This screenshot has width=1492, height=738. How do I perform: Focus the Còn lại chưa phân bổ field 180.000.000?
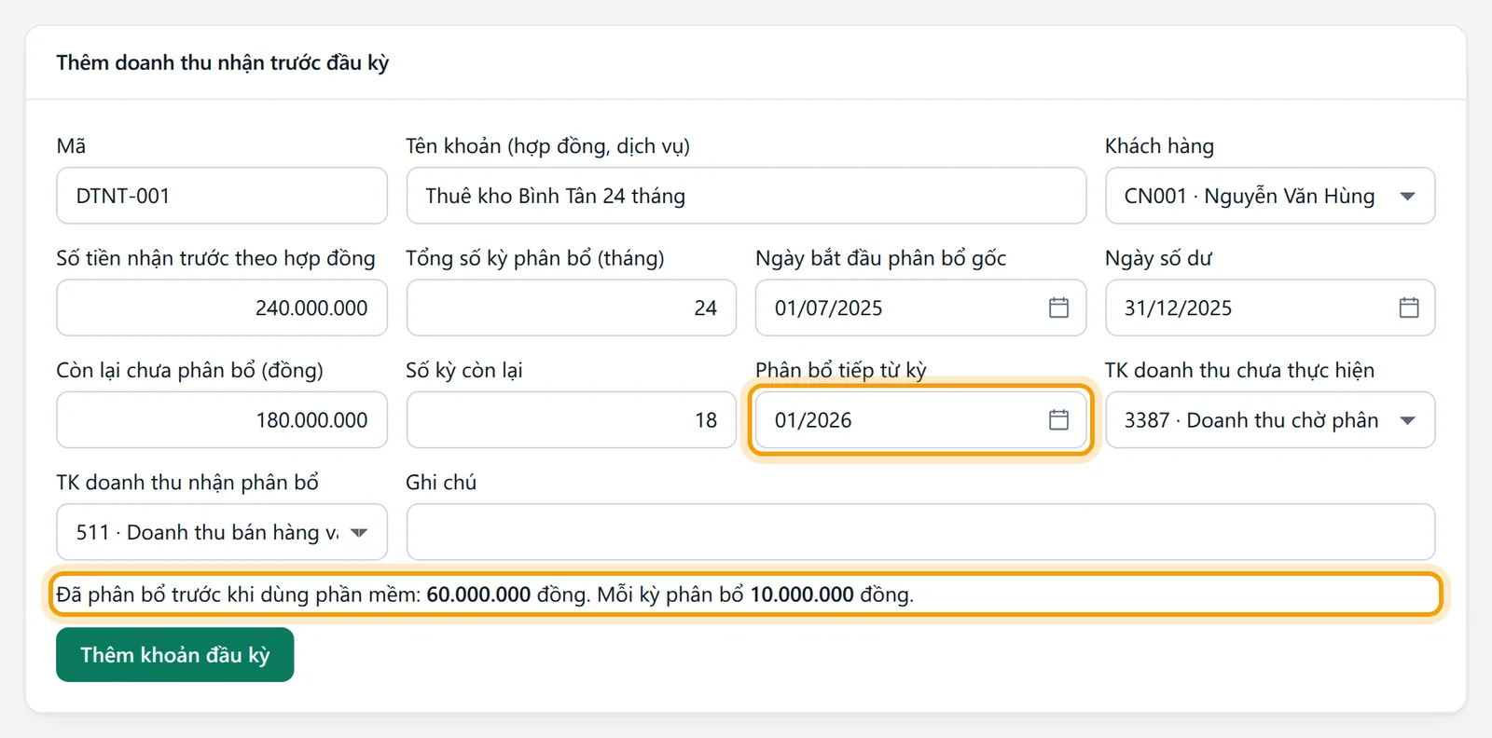(222, 420)
